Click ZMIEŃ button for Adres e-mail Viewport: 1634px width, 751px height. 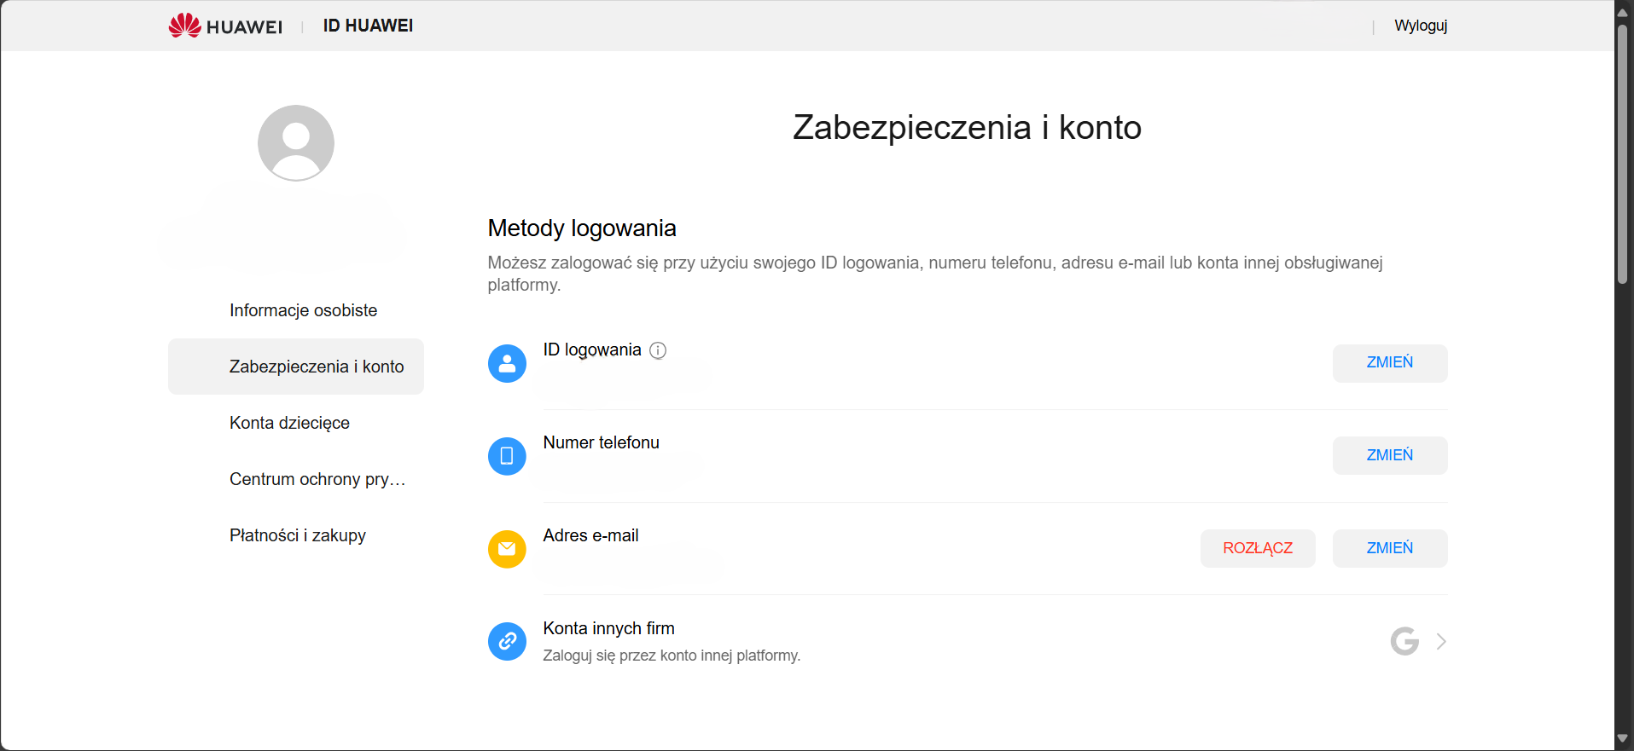pyautogui.click(x=1390, y=548)
